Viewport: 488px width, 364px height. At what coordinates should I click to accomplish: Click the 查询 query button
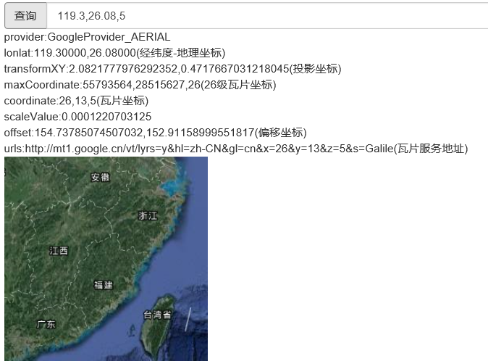25,15
